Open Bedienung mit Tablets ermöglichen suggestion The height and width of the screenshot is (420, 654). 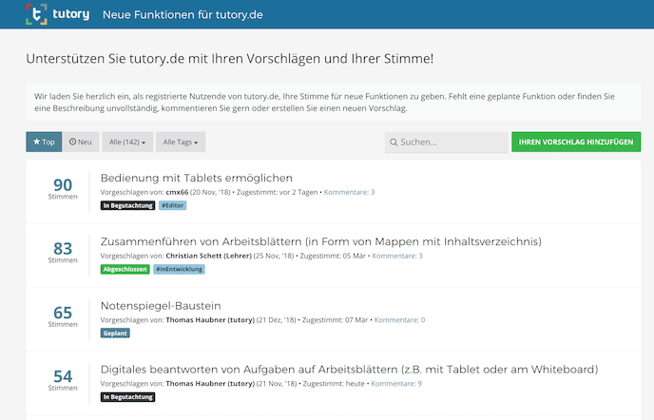click(196, 178)
